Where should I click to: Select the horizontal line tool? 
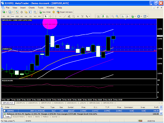60,16
